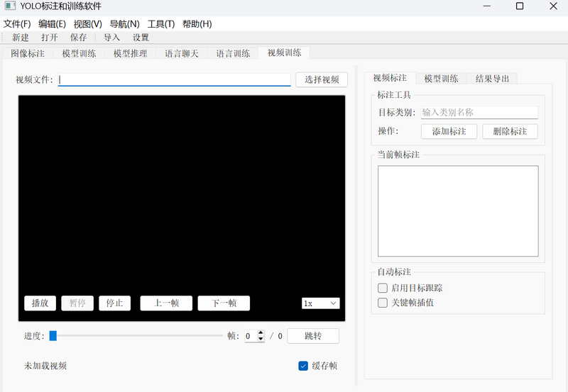Click the 添加标注 button
This screenshot has height=392, width=568.
[449, 131]
